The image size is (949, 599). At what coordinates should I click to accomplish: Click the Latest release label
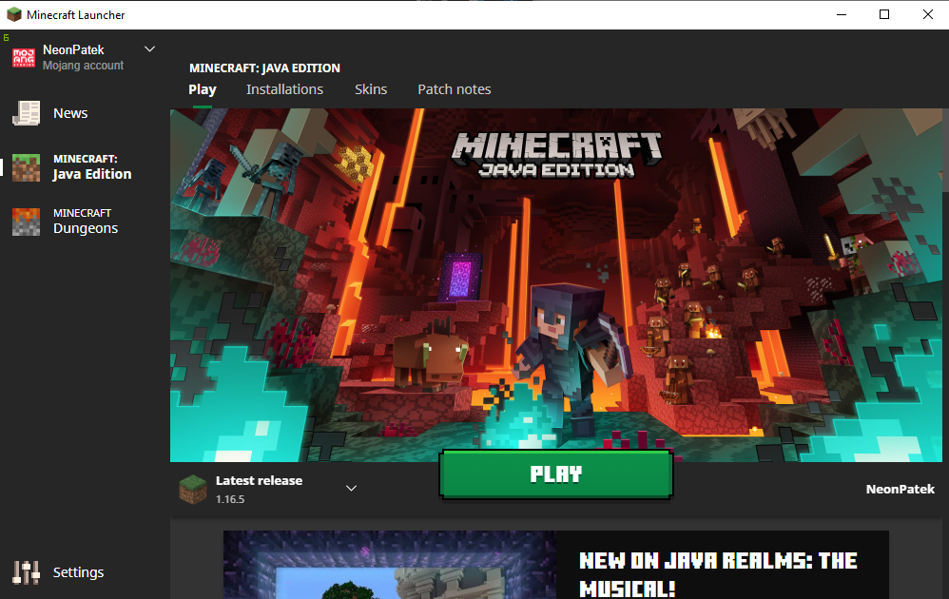259,480
